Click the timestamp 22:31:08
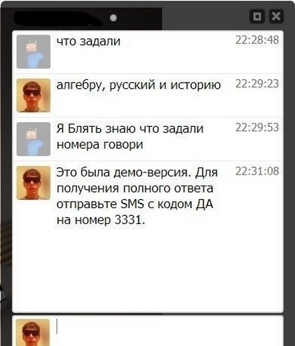 257,171
